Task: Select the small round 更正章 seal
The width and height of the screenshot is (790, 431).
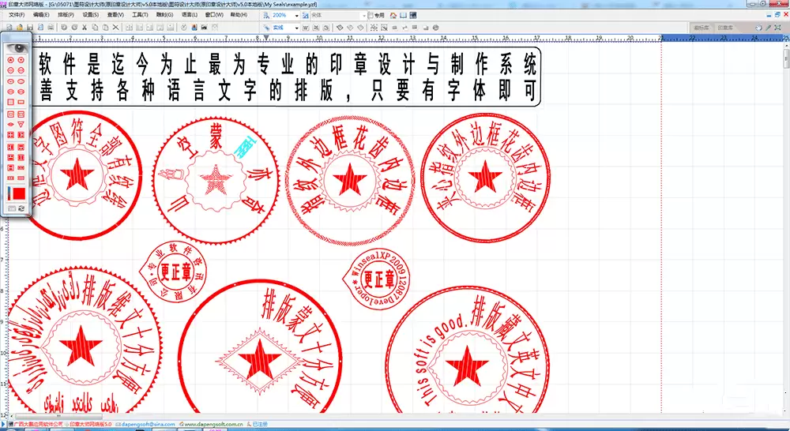Action: pos(173,272)
